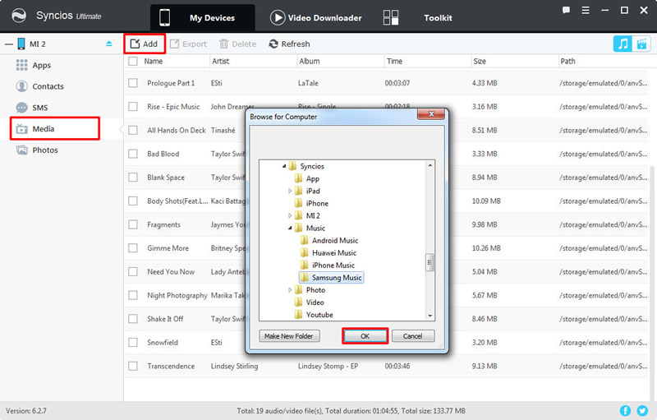Check the Rise - Epic Music checkbox
The width and height of the screenshot is (657, 420).
133,107
